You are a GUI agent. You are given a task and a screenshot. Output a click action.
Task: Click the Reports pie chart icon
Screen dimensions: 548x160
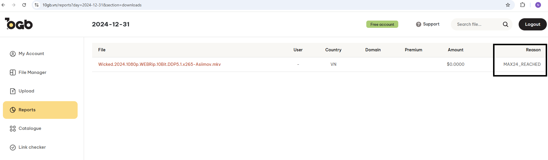(13, 110)
